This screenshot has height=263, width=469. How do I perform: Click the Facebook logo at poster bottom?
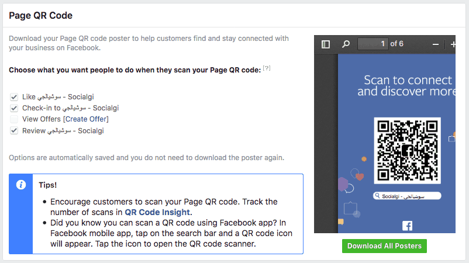407,226
